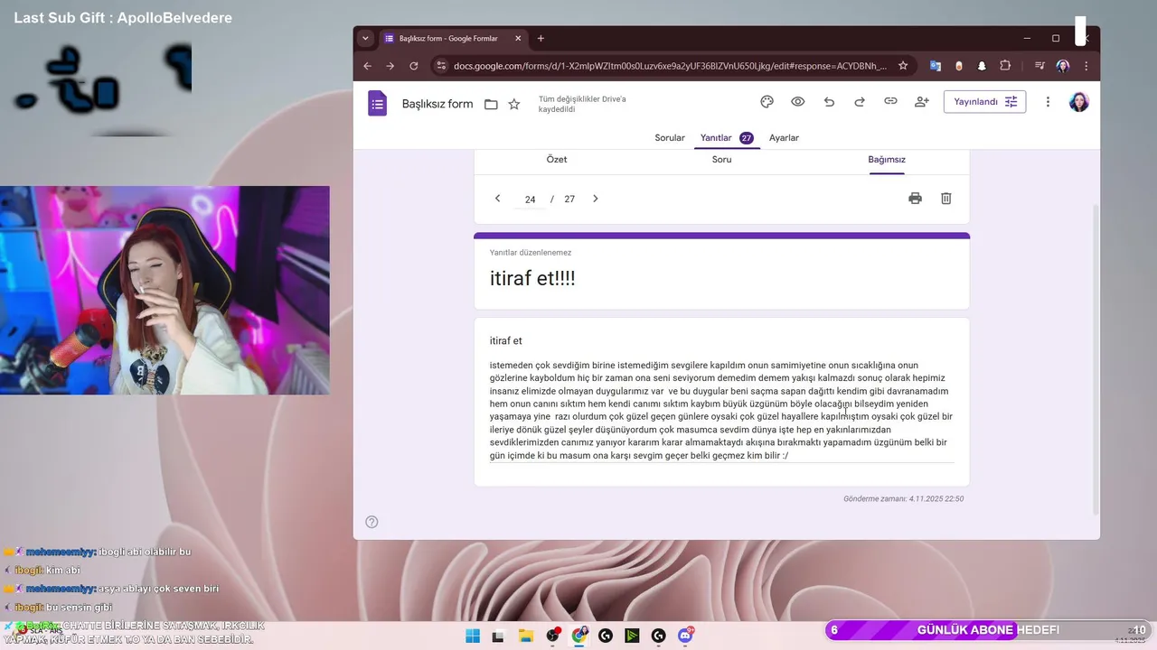Open the Yayınlandı publish settings button
This screenshot has width=1157, height=650.
pyautogui.click(x=984, y=102)
